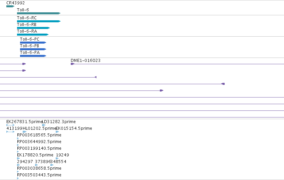Select the teal Toll-6 gene bar
The image size is (284, 180).
pos(39,13)
